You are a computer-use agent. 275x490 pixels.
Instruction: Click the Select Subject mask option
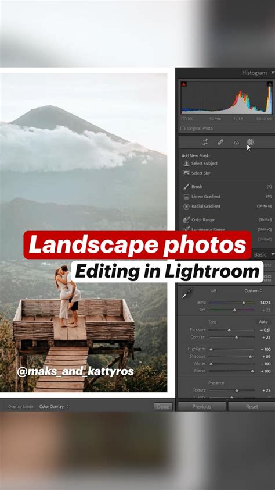(x=204, y=163)
